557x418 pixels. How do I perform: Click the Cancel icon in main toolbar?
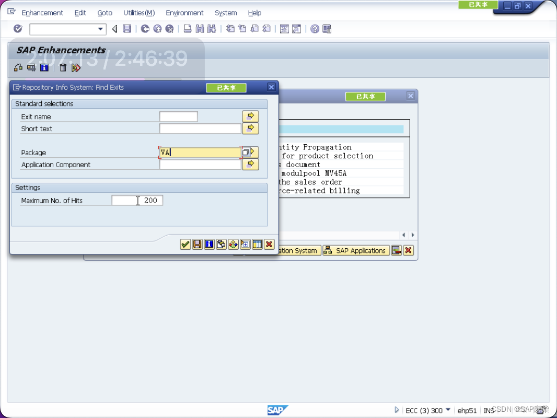[169, 29]
